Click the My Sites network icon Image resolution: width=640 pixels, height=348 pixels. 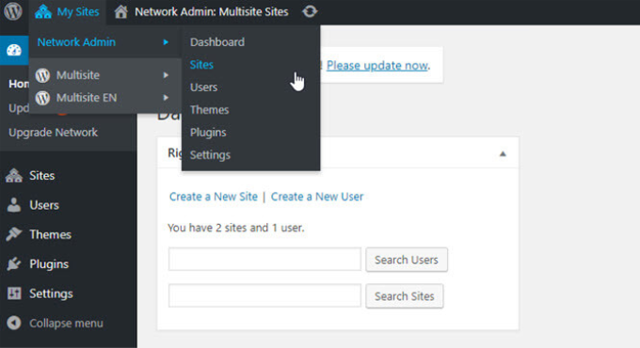pyautogui.click(x=43, y=11)
